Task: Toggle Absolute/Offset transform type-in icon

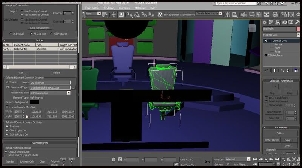Action: [120, 159]
